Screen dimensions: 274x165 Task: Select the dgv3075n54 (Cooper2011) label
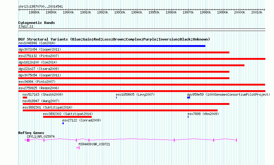pos(40,75)
